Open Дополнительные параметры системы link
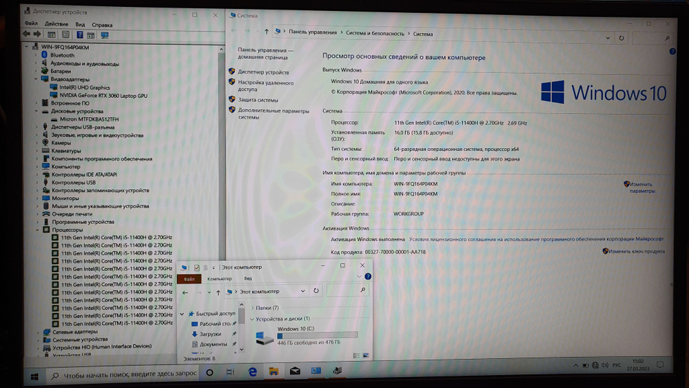The width and height of the screenshot is (689, 388). 274,114
